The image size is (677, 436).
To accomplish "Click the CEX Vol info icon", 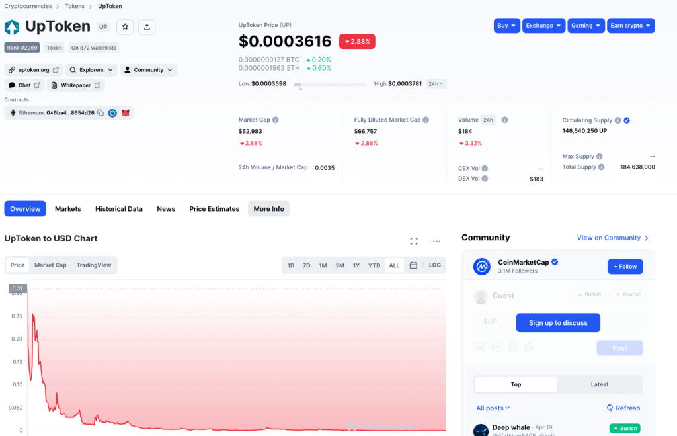I will (x=485, y=169).
